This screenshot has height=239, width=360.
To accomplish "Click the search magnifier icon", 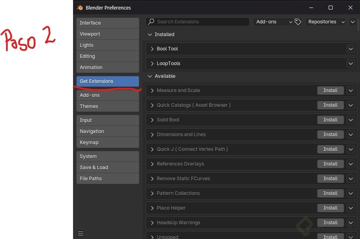I will pyautogui.click(x=151, y=22).
